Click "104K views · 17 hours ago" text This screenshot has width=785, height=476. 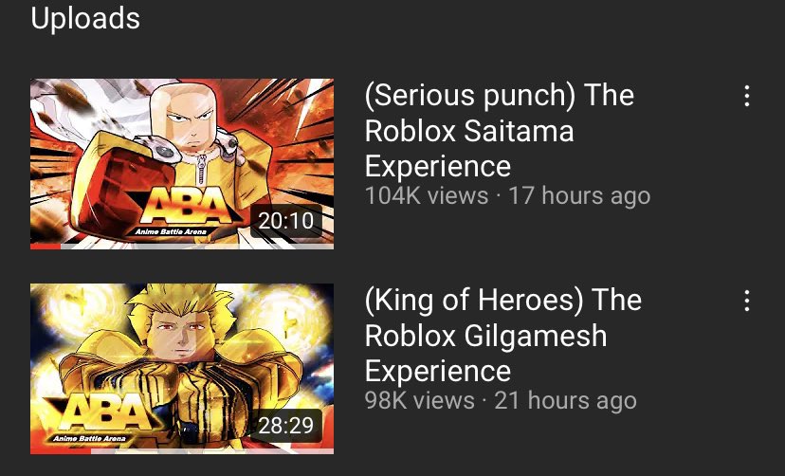coord(507,195)
